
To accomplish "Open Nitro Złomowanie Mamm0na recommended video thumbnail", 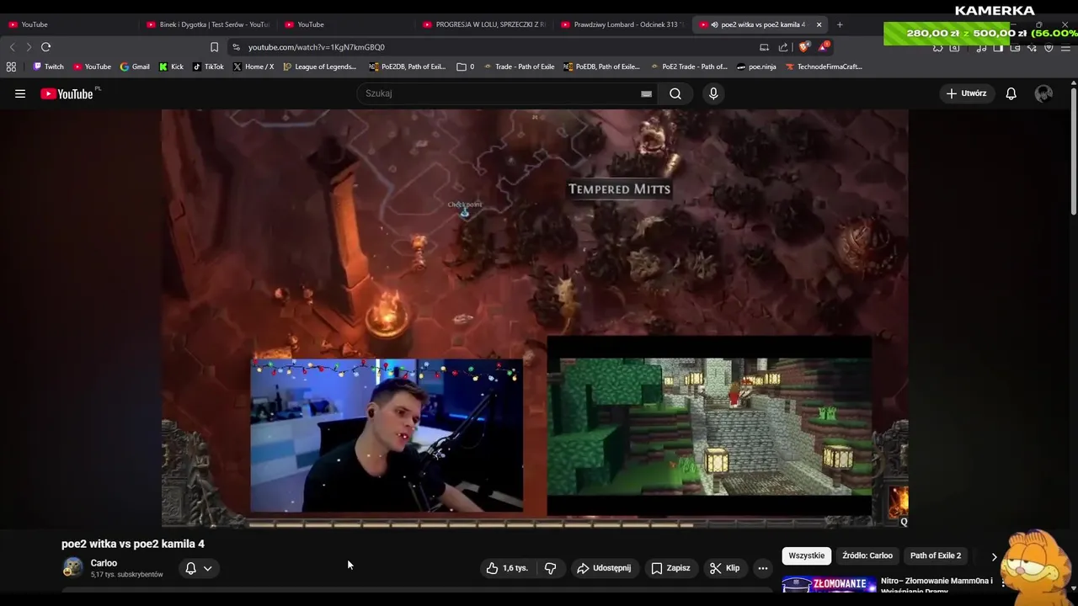I will (829, 584).
